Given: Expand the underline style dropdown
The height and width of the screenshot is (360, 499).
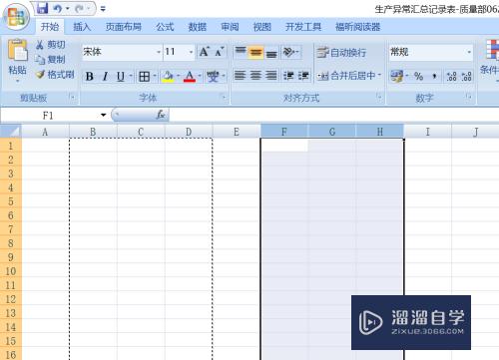Looking at the screenshot, I should click(x=131, y=77).
